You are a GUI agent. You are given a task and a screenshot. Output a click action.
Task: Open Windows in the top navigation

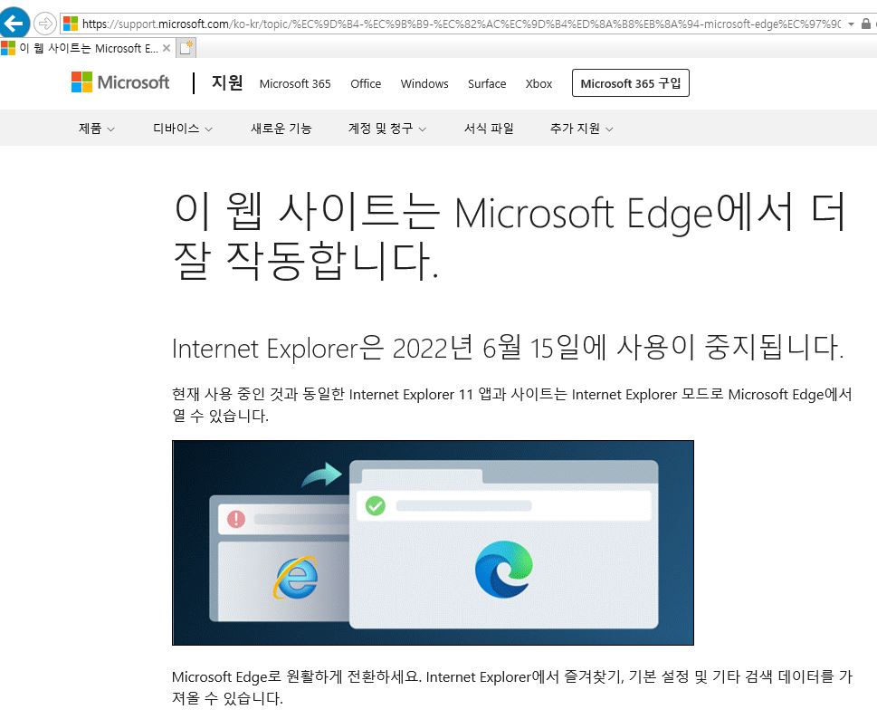[424, 83]
